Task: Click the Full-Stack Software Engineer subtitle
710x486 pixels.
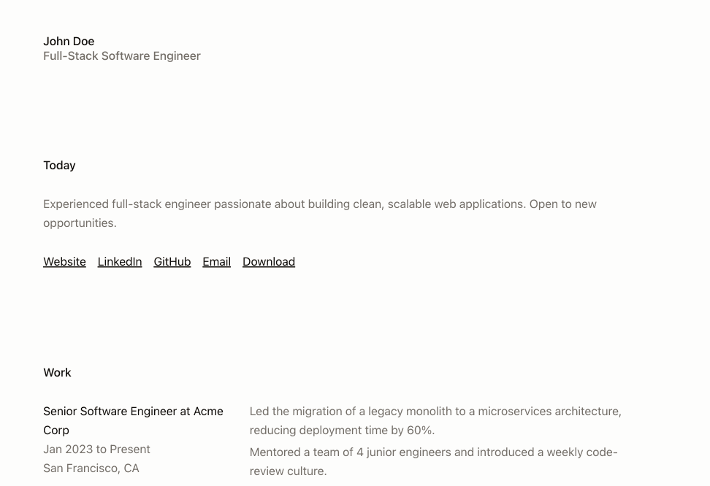Action: pyautogui.click(x=122, y=55)
